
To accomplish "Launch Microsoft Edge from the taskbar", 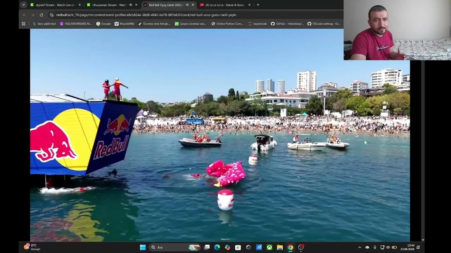I will [217, 247].
